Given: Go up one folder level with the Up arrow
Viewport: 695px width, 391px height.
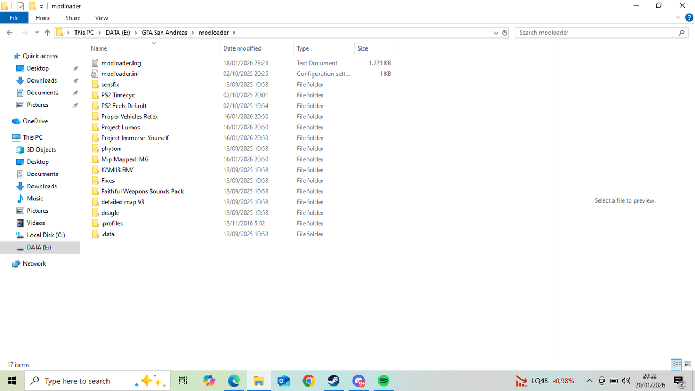Looking at the screenshot, I should 47,33.
